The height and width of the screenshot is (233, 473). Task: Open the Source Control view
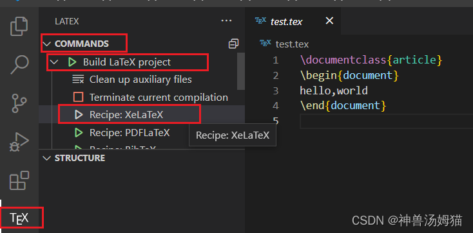(19, 103)
